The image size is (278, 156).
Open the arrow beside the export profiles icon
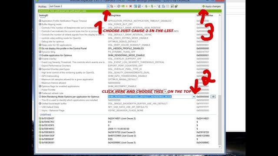tap(149, 6)
